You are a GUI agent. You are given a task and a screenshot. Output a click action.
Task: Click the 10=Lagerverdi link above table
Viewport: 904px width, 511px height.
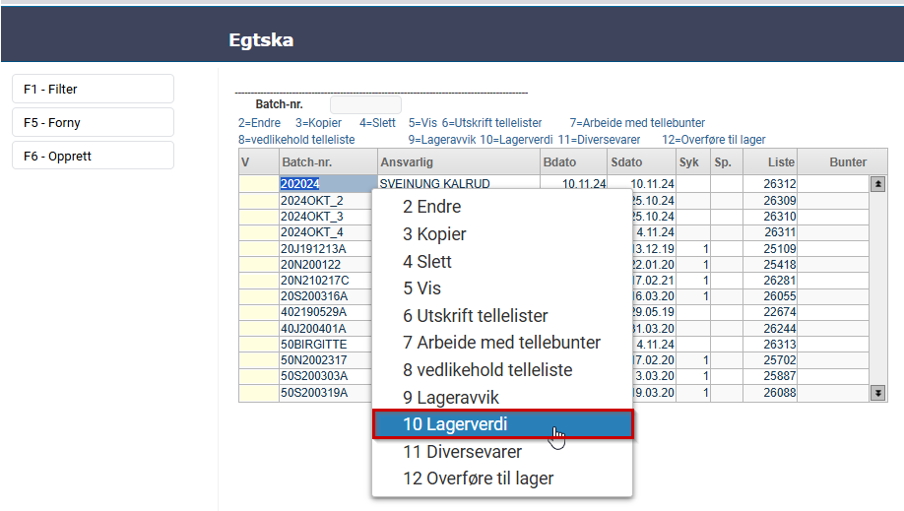click(516, 140)
